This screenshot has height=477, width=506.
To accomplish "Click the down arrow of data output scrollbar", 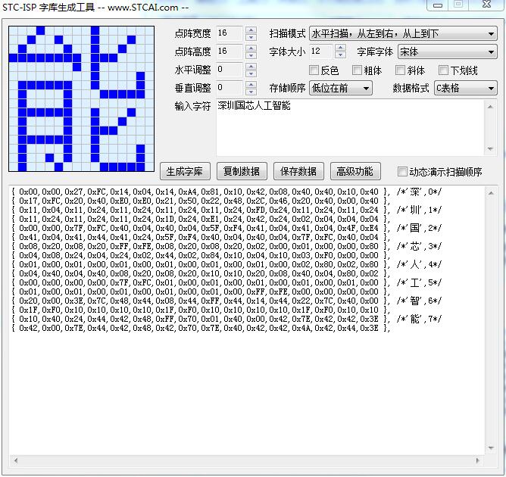I will [491, 448].
